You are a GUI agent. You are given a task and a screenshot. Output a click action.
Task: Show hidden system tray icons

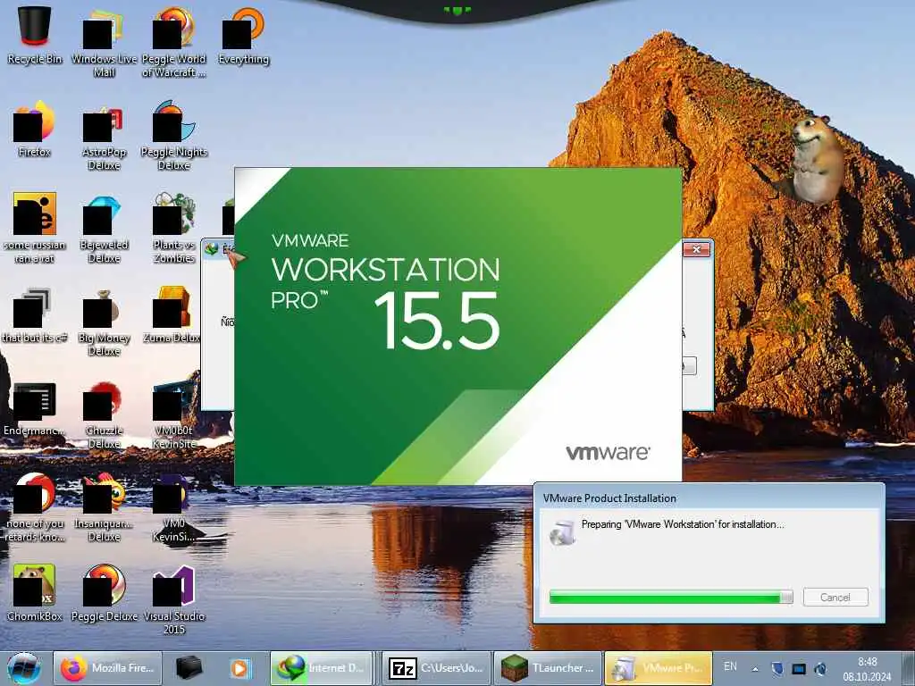coord(755,669)
